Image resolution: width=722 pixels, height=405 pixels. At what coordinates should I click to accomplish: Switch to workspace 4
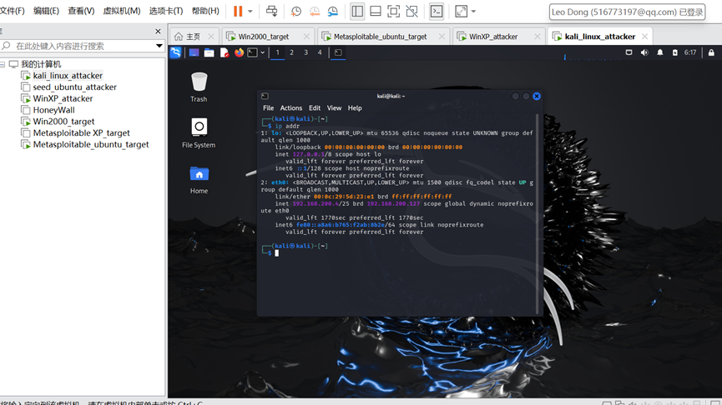[320, 52]
